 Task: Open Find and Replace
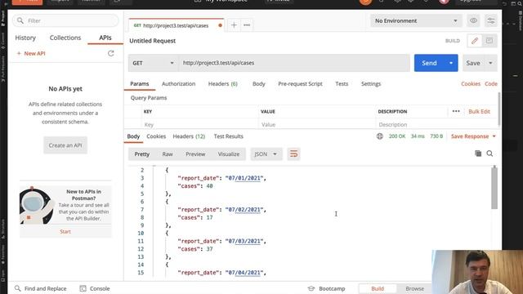(41, 288)
